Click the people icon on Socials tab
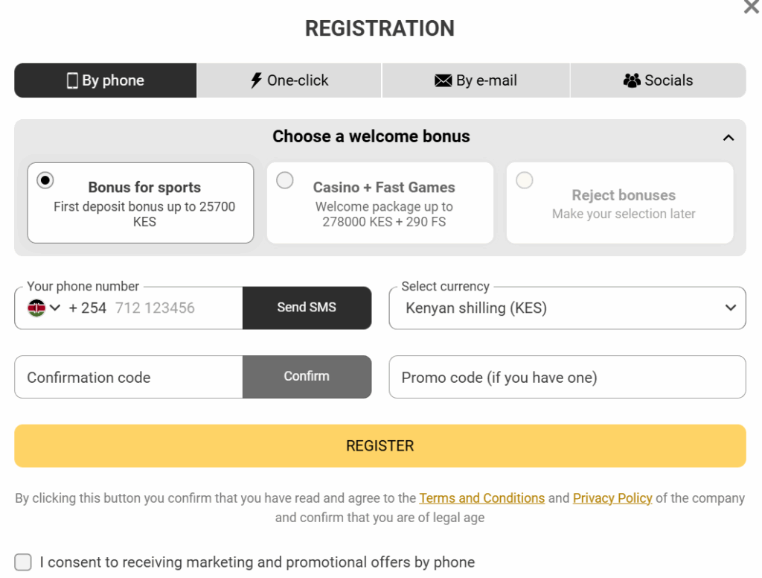This screenshot has height=578, width=762. (x=632, y=80)
